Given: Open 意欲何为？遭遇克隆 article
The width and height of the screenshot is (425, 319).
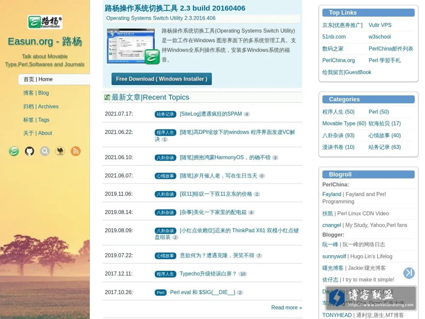Looking at the screenshot, I should (x=217, y=256).
